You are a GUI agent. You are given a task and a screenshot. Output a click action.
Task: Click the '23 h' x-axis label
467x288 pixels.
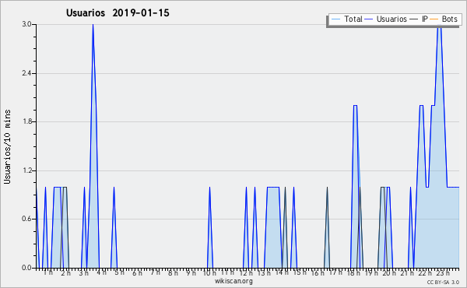pyautogui.click(x=443, y=272)
